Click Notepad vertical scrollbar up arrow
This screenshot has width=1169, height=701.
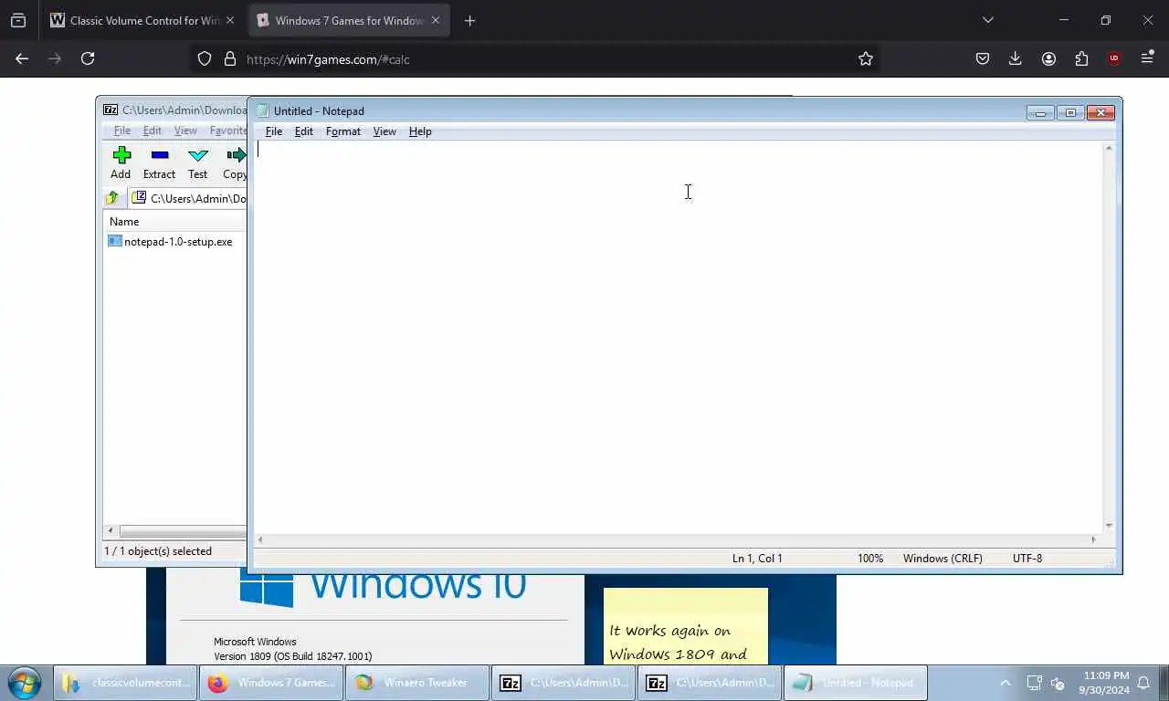coord(1110,148)
